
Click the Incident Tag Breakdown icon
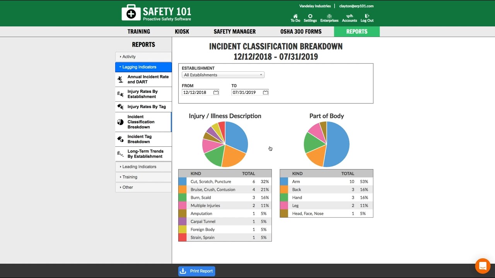(x=120, y=139)
